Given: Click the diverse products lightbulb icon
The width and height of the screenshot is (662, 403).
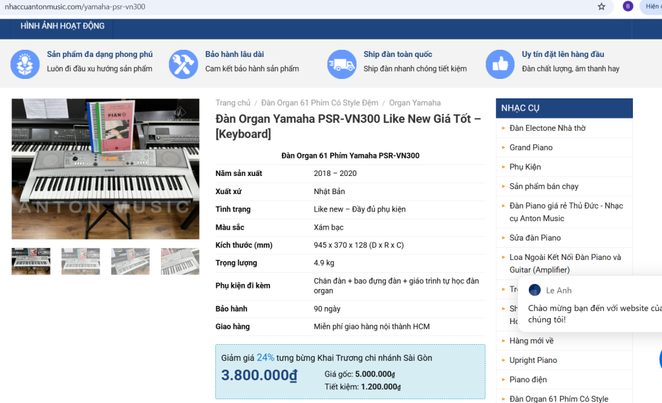Looking at the screenshot, I should click(x=25, y=64).
